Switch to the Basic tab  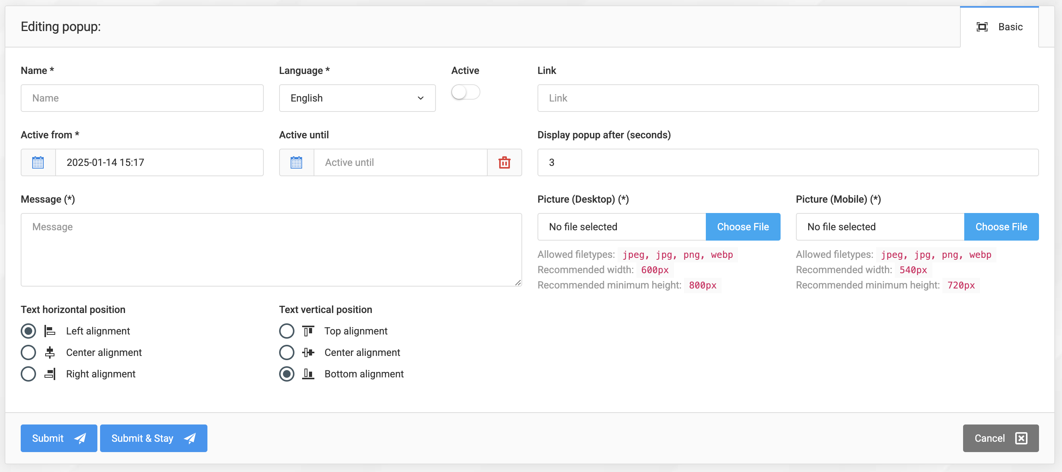pos(1000,27)
